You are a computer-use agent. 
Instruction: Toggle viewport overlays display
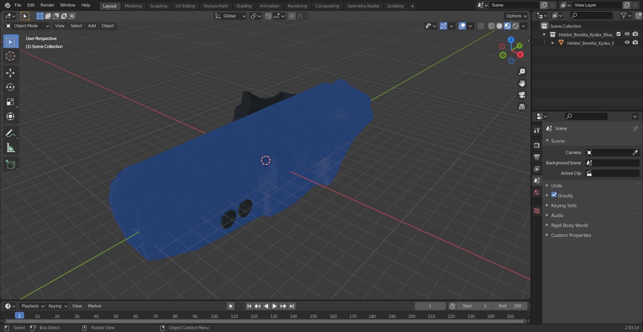462,26
